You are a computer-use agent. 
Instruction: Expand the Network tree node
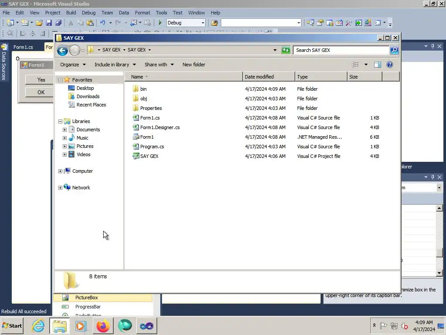[60, 188]
